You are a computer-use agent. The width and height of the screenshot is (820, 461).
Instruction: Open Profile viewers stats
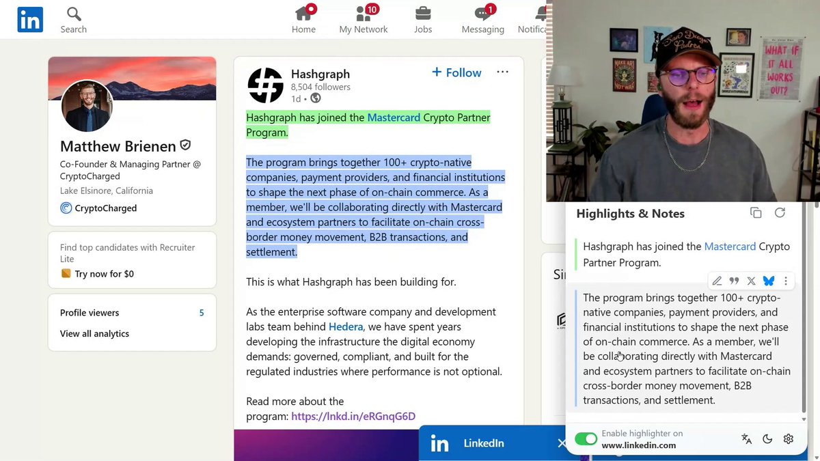[x=132, y=313]
